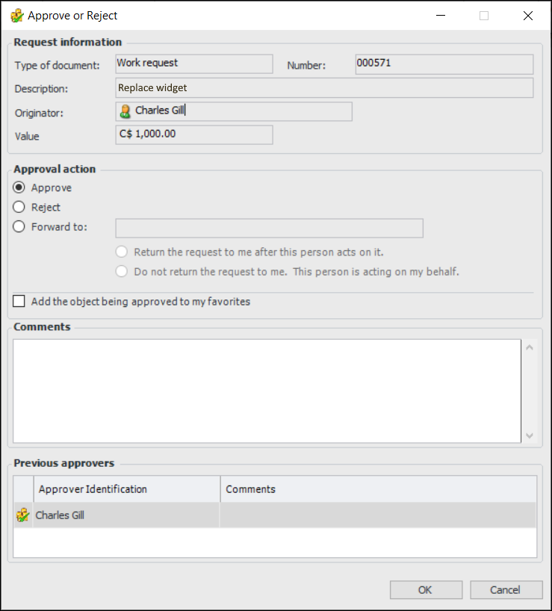Choose the Forward to option
This screenshot has width=552, height=611.
pos(19,227)
